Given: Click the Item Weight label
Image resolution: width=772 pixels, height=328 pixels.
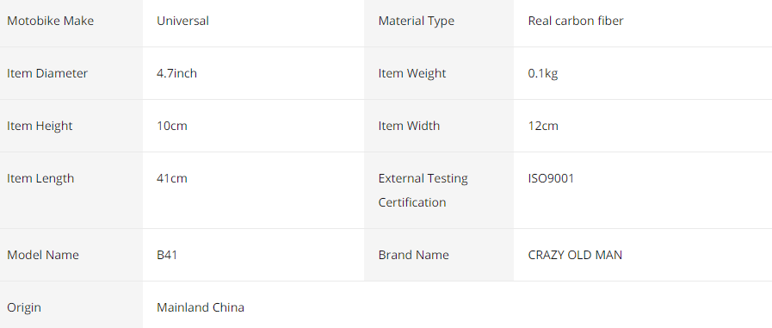Looking at the screenshot, I should [412, 74].
